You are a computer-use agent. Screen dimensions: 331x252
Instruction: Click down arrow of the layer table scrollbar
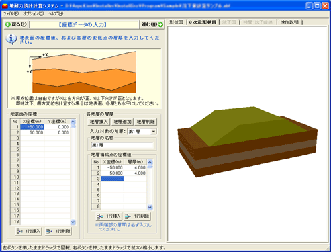coord(150,207)
